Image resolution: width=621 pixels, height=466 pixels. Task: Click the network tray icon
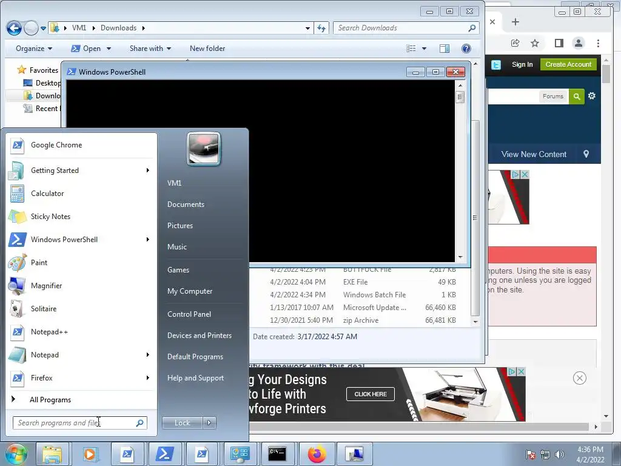[545, 454]
